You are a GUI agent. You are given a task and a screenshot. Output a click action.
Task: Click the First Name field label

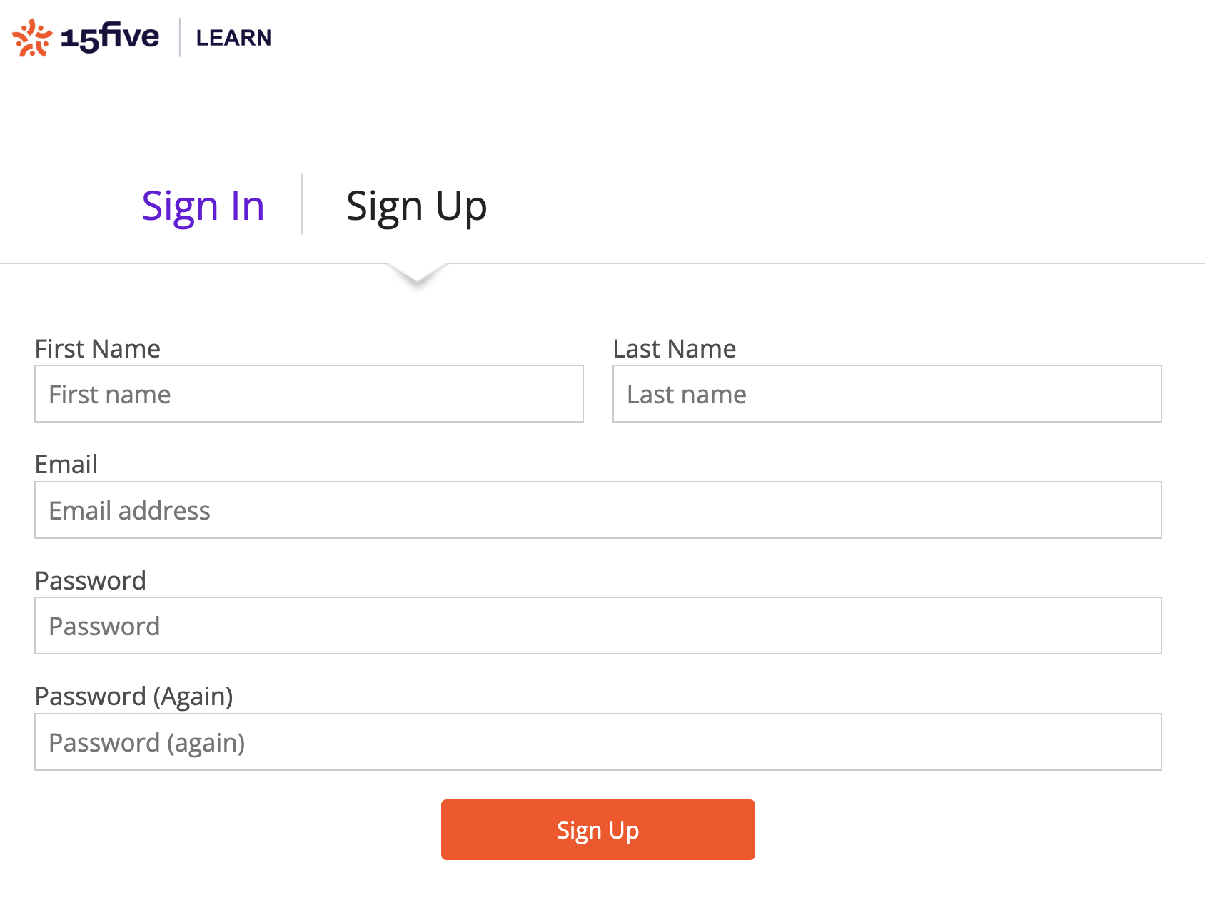click(x=98, y=349)
